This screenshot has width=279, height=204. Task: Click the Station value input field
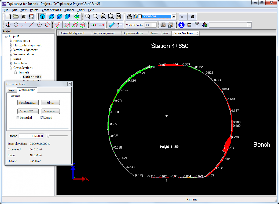pyautogui.click(x=31, y=136)
